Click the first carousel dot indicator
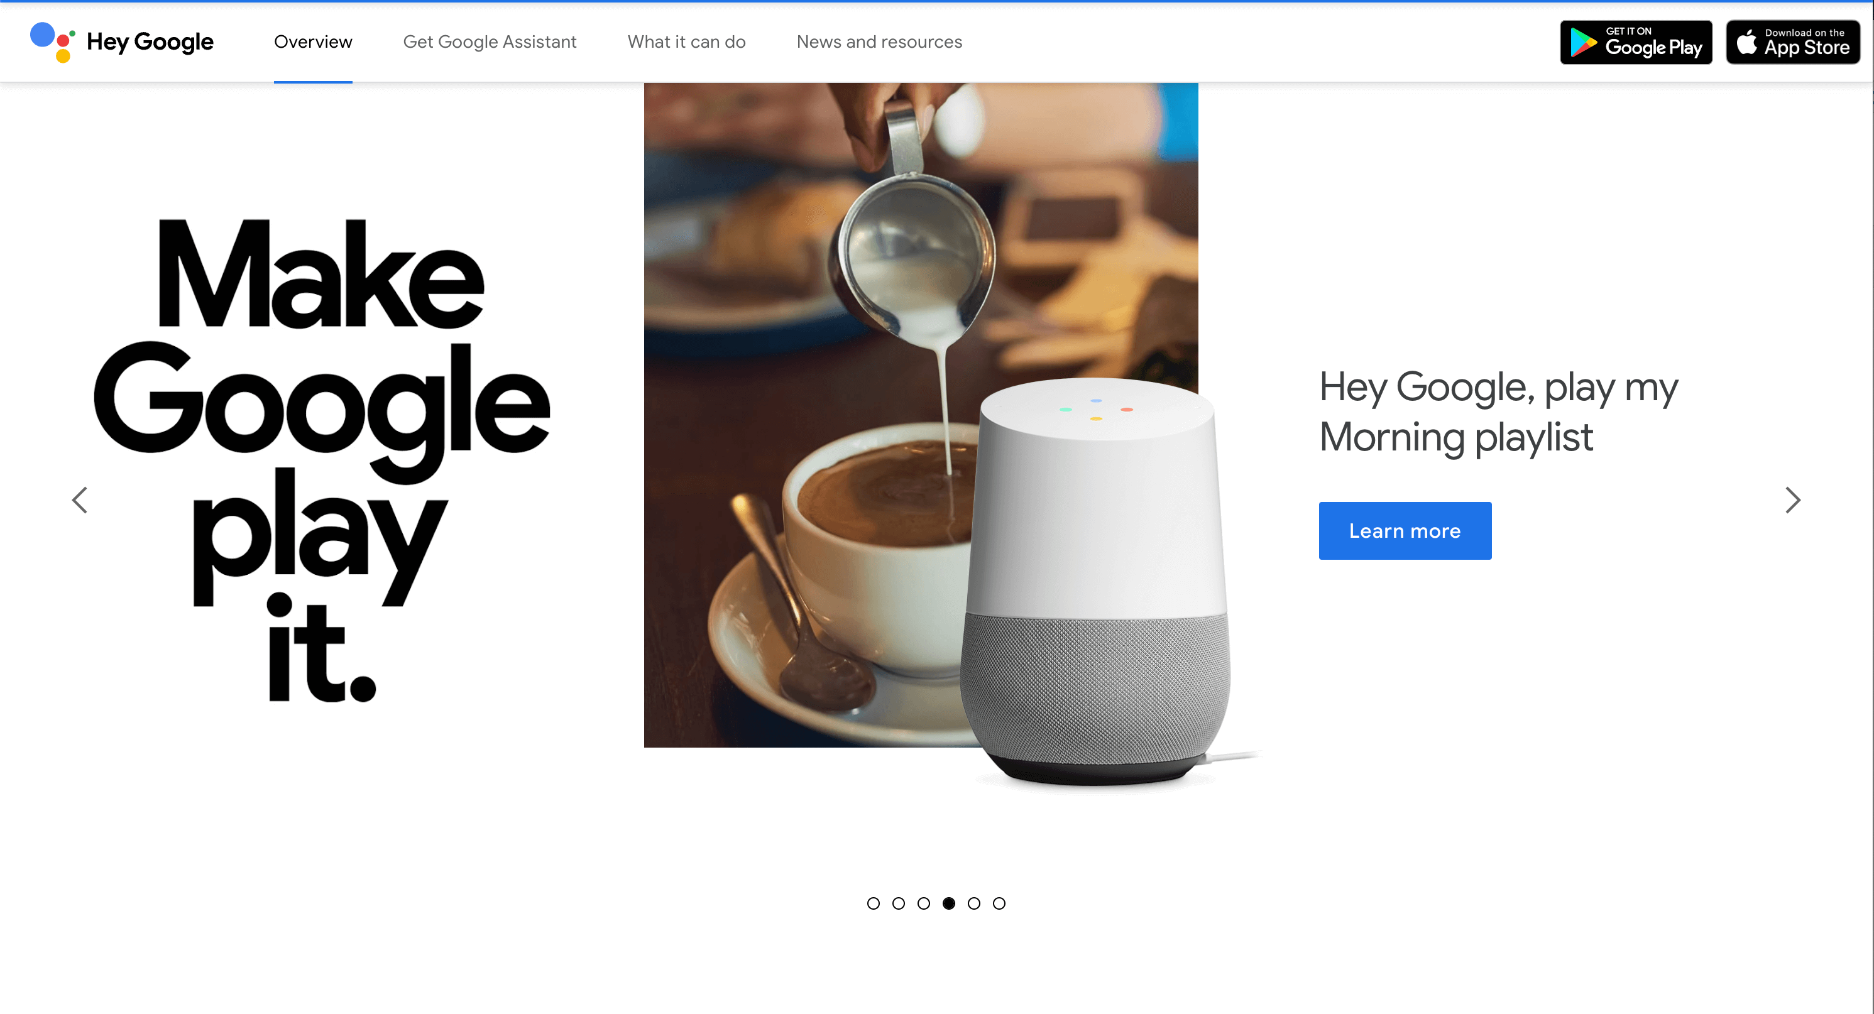This screenshot has height=1014, width=1874. pos(874,903)
